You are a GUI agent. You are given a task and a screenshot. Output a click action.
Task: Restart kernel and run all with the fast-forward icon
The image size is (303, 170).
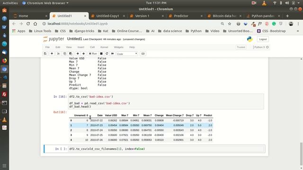113,54
